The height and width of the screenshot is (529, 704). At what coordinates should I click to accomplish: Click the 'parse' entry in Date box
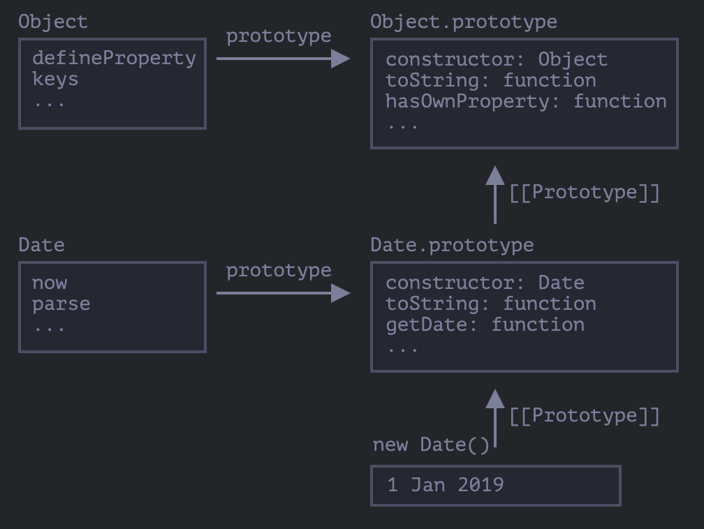coord(61,304)
